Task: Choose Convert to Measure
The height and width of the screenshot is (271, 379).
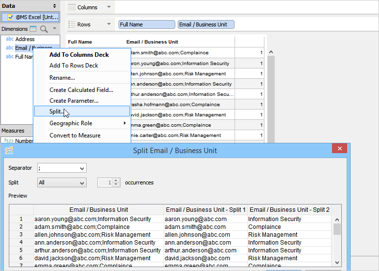Action: click(x=75, y=135)
